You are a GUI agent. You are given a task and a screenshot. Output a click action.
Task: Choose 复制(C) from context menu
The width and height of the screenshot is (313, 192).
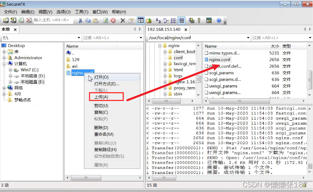click(x=112, y=112)
